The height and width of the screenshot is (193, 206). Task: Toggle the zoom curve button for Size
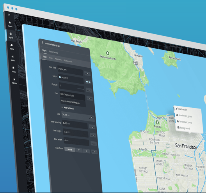91,118
